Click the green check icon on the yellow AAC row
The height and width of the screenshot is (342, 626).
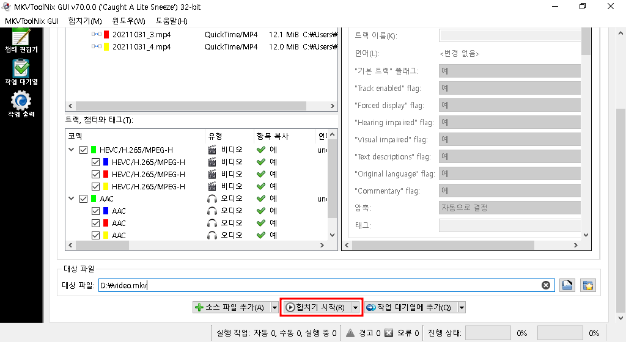(x=260, y=235)
